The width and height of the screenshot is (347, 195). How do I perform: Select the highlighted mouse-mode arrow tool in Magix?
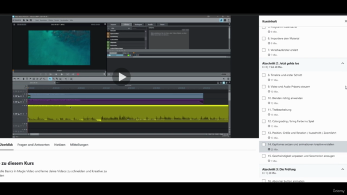(50, 79)
